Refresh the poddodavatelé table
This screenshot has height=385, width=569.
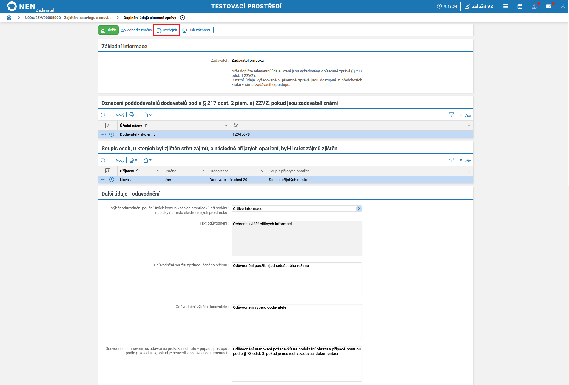click(x=103, y=115)
